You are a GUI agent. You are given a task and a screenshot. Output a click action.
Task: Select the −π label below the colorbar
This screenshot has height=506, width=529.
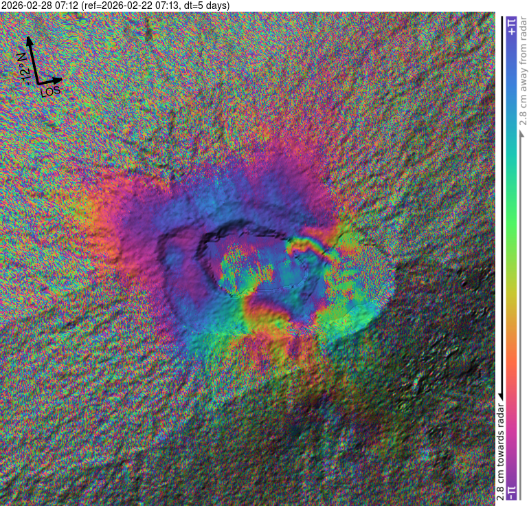click(x=510, y=491)
